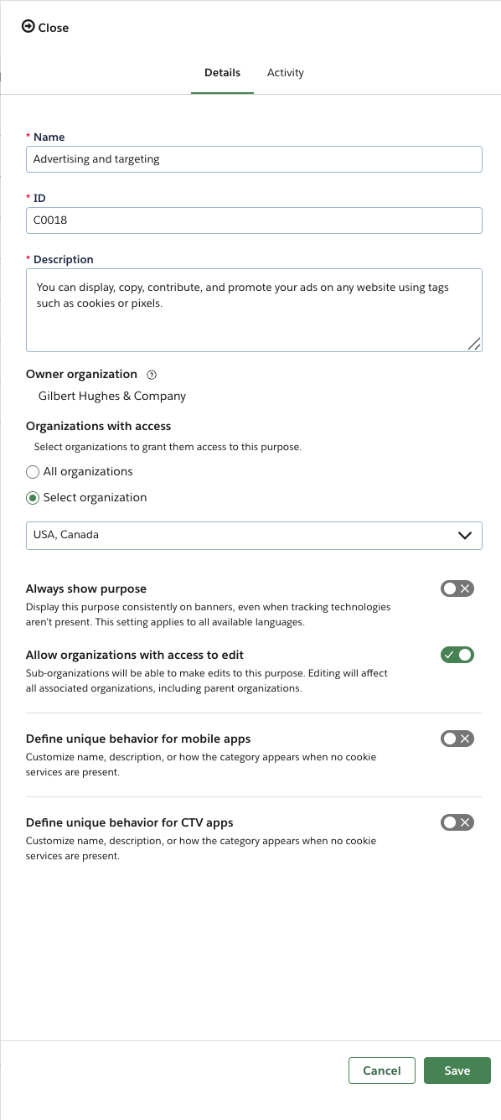This screenshot has width=501, height=1120.
Task: Toggle unique behavior for mobile apps
Action: tap(457, 739)
